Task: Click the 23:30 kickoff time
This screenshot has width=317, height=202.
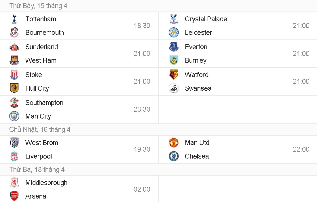Action: 142,109
